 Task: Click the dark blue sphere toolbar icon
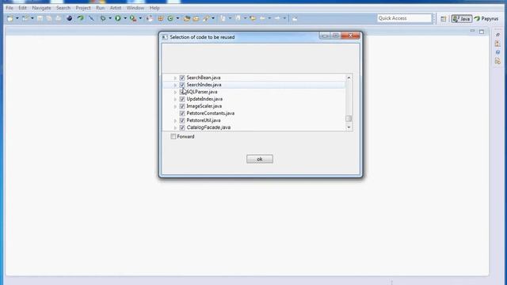(70, 18)
